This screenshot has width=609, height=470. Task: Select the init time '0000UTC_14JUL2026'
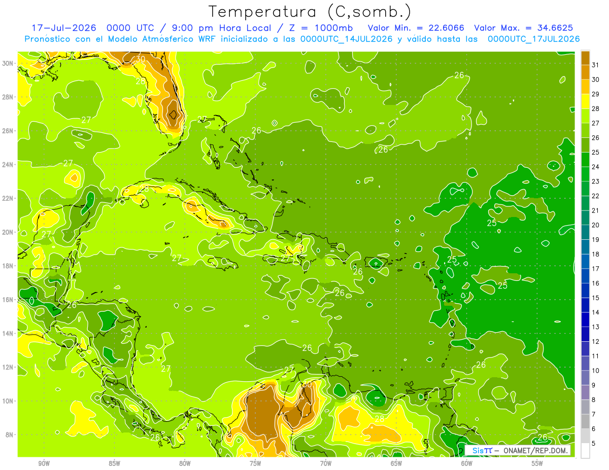(x=346, y=39)
